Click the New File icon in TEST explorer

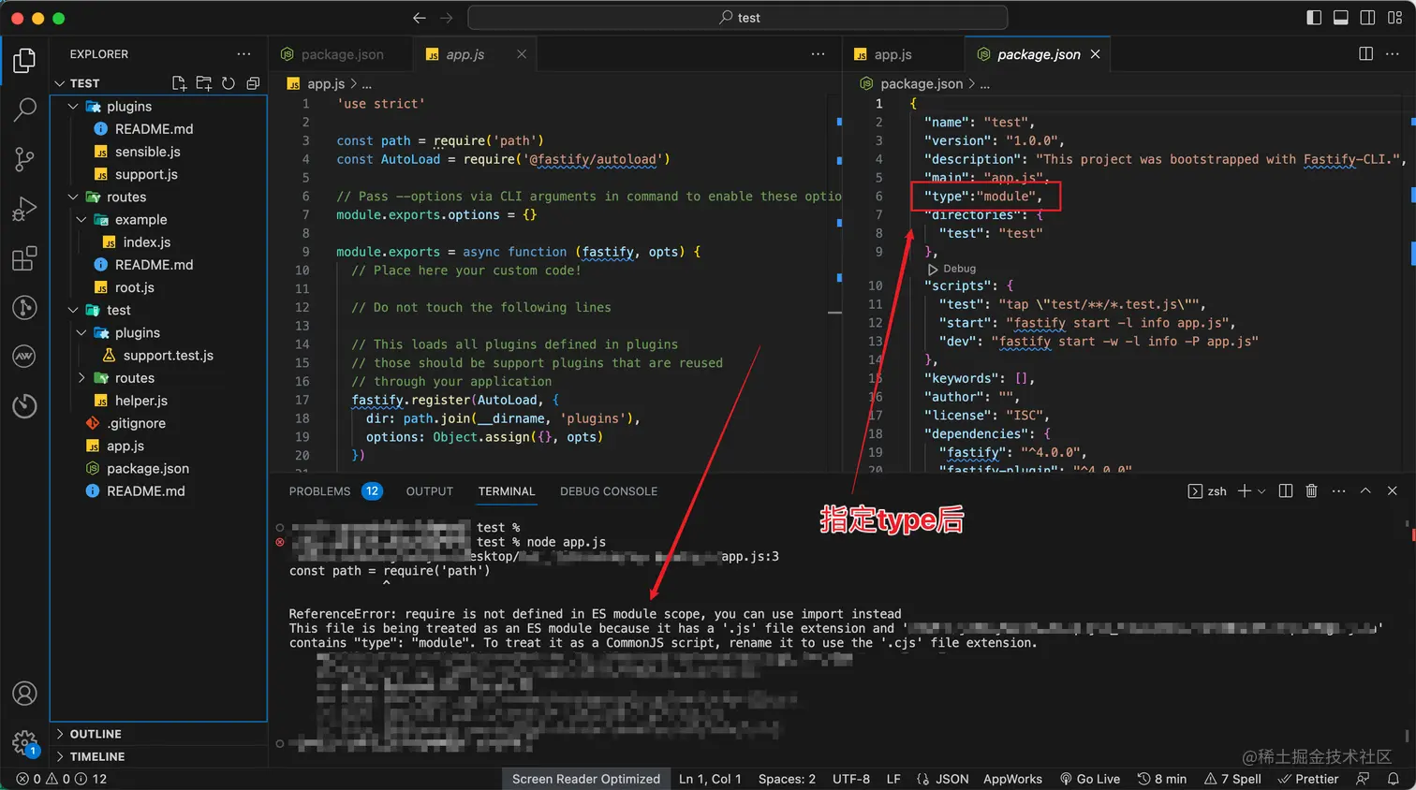[x=179, y=83]
